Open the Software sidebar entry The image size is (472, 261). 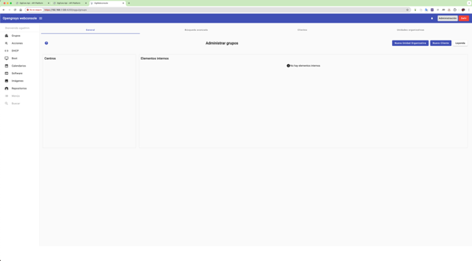click(x=17, y=73)
